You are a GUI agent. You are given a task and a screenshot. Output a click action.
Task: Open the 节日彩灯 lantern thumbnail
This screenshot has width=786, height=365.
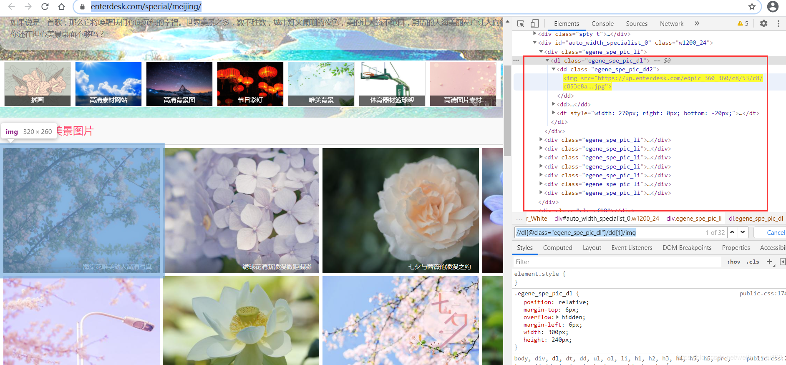(250, 84)
